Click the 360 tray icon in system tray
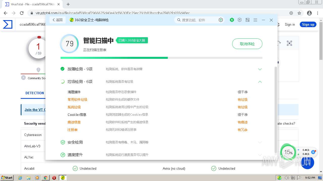 (x=279, y=178)
